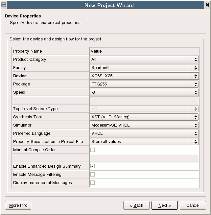Open the Product Category dropdown
Viewport: 211px width, 215px height.
pos(144,60)
